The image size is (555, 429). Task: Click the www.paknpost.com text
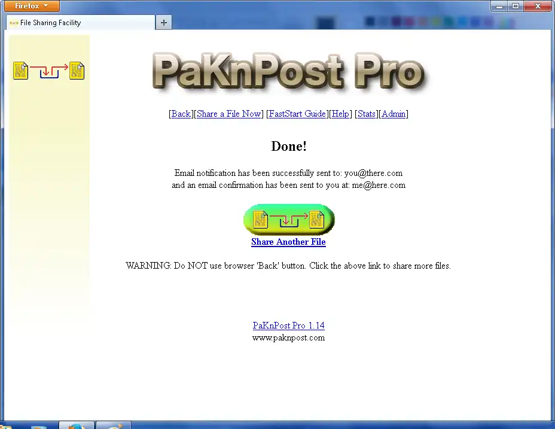[288, 337]
